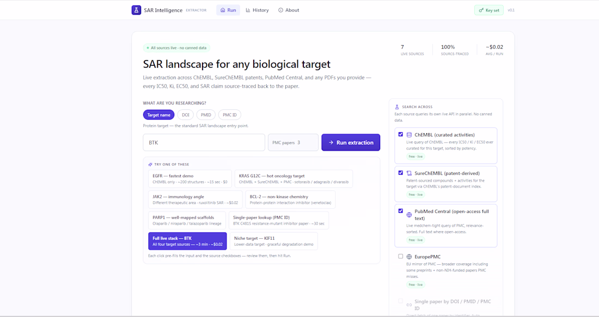Click the SureChEMBL patent document icon
Image resolution: width=599 pixels, height=317 pixels.
coord(409,173)
